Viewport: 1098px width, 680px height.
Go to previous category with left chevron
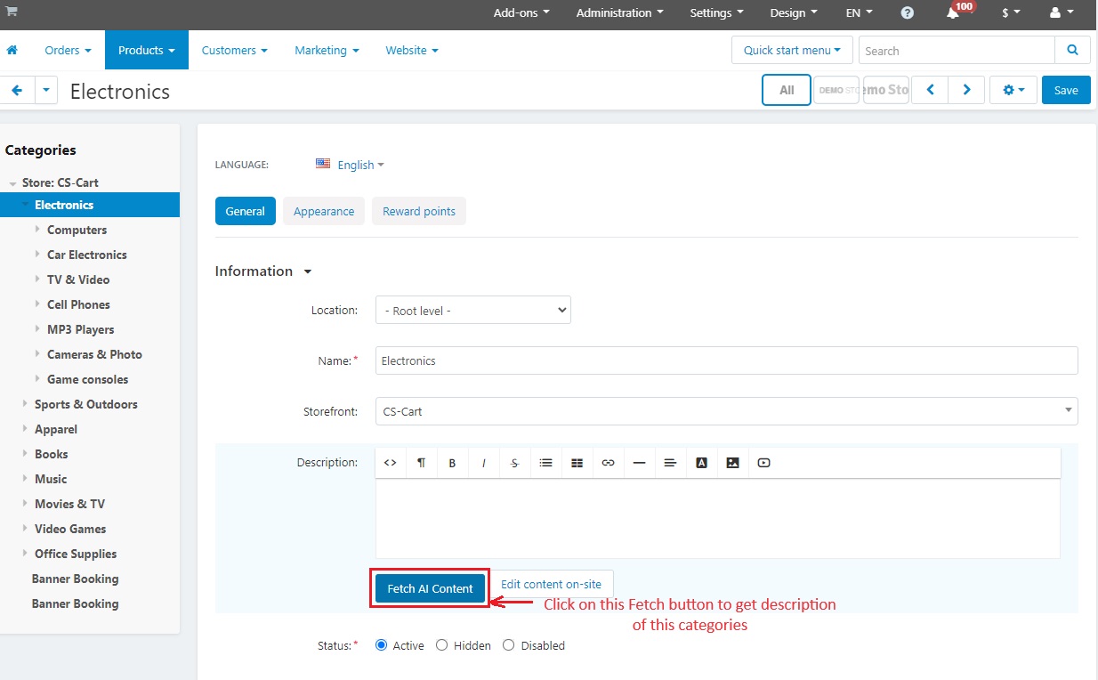(x=930, y=90)
